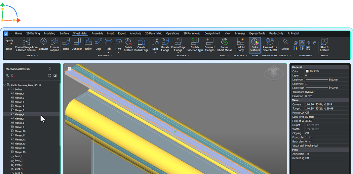
Task: Pick the Junction tool
Action: point(77,44)
